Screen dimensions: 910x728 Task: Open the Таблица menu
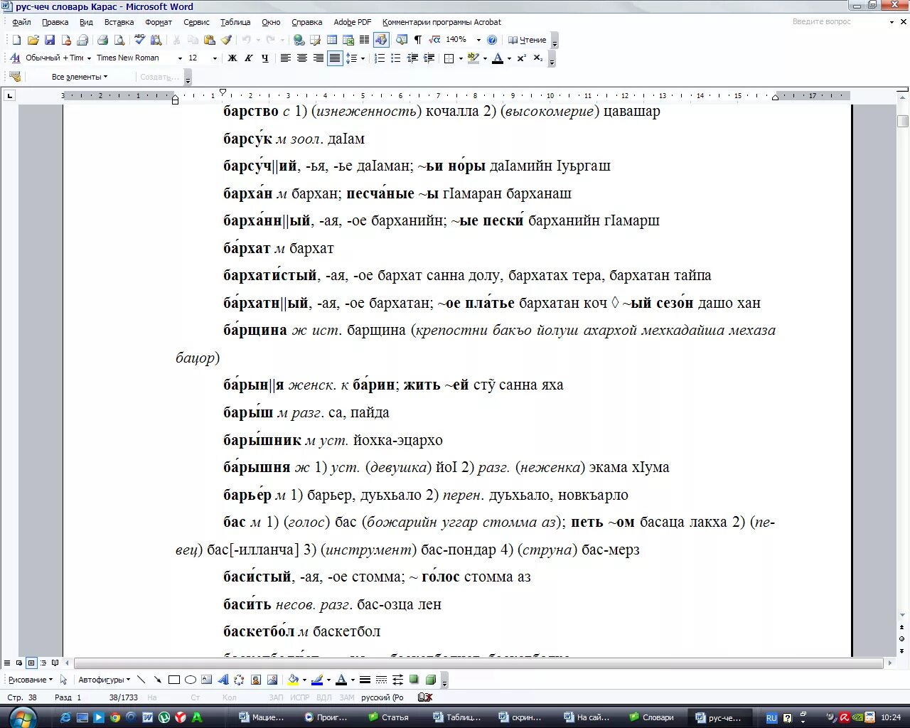tap(235, 22)
